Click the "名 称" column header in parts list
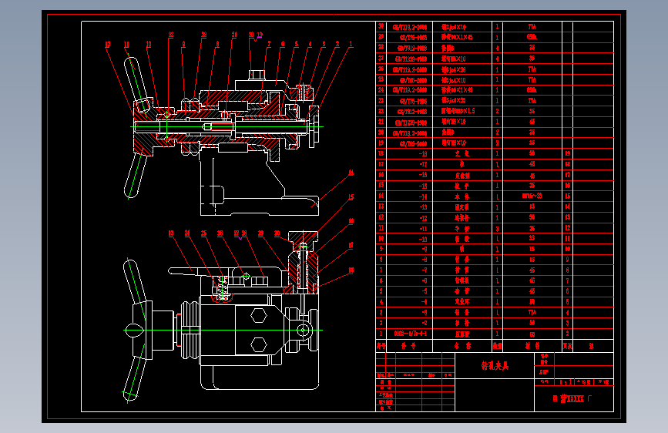 point(462,346)
